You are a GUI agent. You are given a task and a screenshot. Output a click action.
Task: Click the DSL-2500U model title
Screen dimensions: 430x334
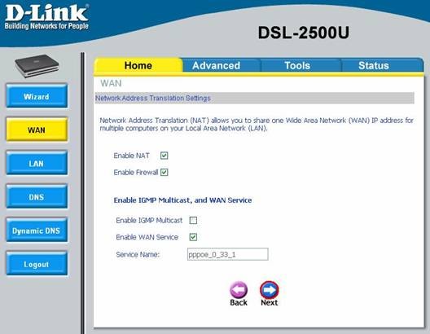303,33
